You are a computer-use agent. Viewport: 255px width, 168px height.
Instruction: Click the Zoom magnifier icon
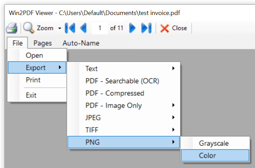(29, 28)
